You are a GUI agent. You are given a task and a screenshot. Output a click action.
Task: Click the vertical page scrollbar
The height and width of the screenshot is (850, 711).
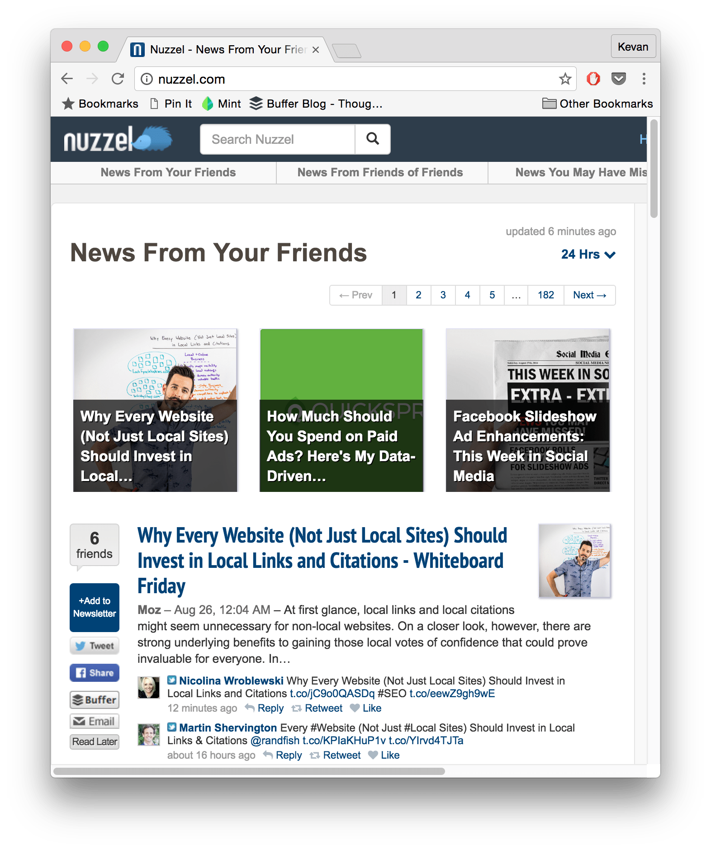(654, 169)
